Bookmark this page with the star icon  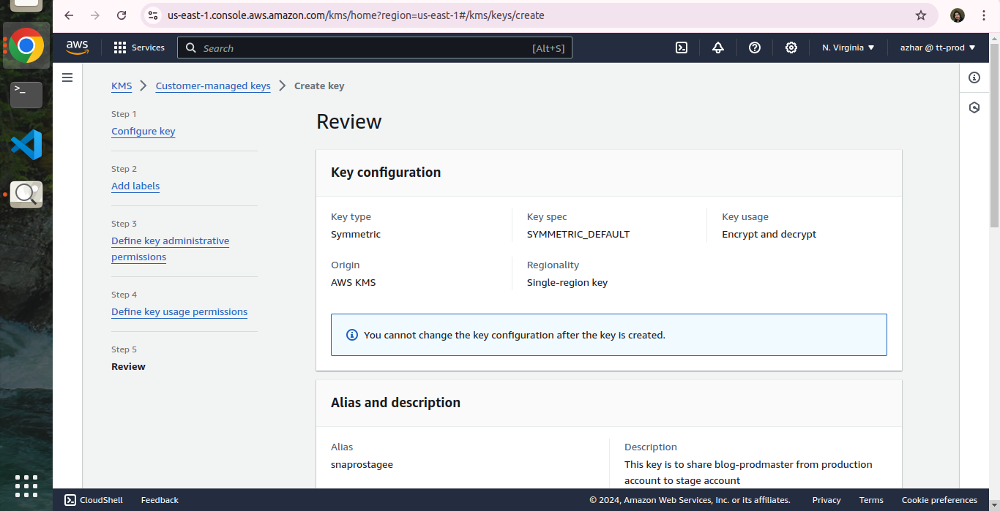click(x=921, y=15)
